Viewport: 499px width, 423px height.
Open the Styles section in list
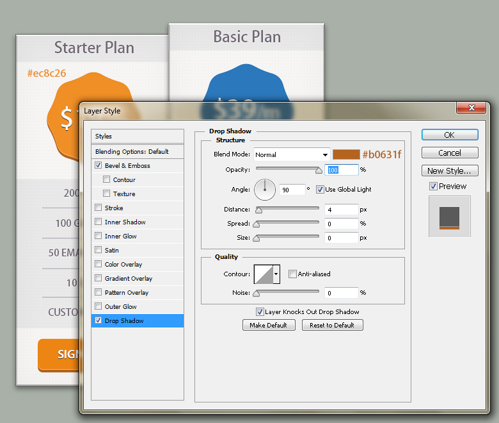pos(104,137)
